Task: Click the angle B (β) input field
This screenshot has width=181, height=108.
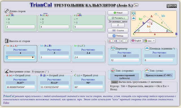Action: point(54,87)
